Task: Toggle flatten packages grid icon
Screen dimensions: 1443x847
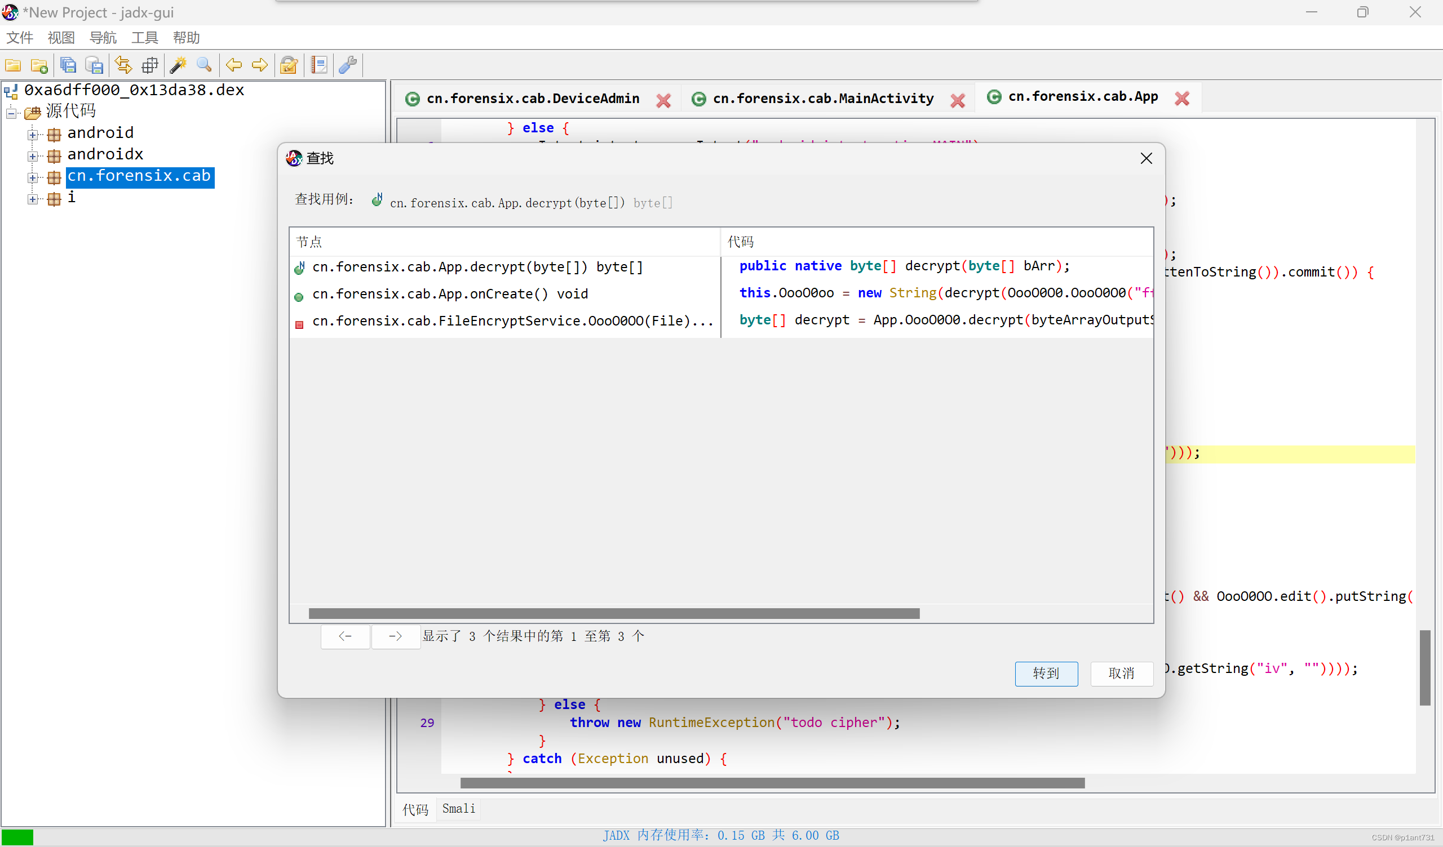Action: (149, 65)
